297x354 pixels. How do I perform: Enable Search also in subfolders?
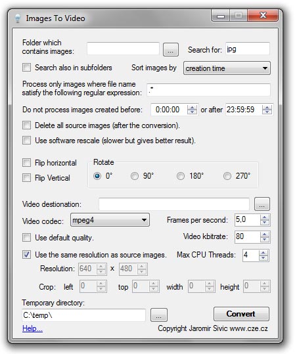pyautogui.click(x=27, y=67)
